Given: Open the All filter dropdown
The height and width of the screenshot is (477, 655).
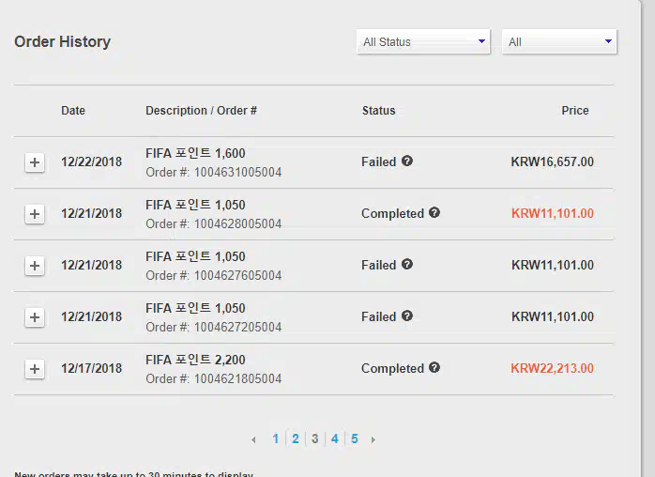Looking at the screenshot, I should tap(559, 42).
